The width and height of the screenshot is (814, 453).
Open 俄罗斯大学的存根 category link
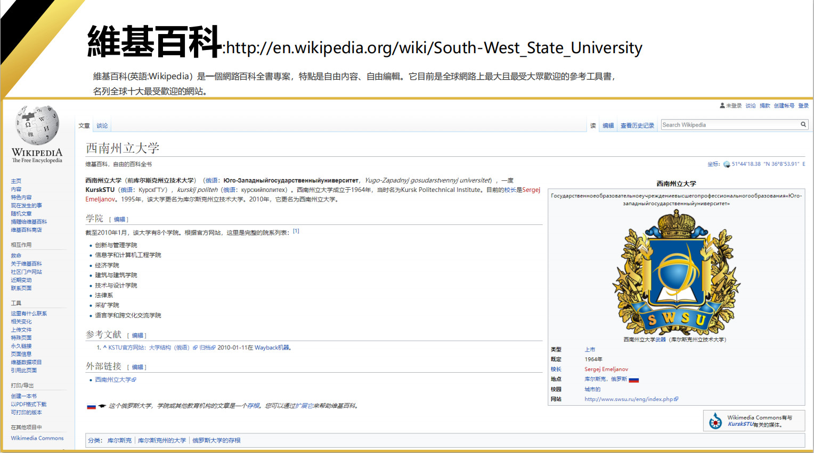tap(216, 441)
